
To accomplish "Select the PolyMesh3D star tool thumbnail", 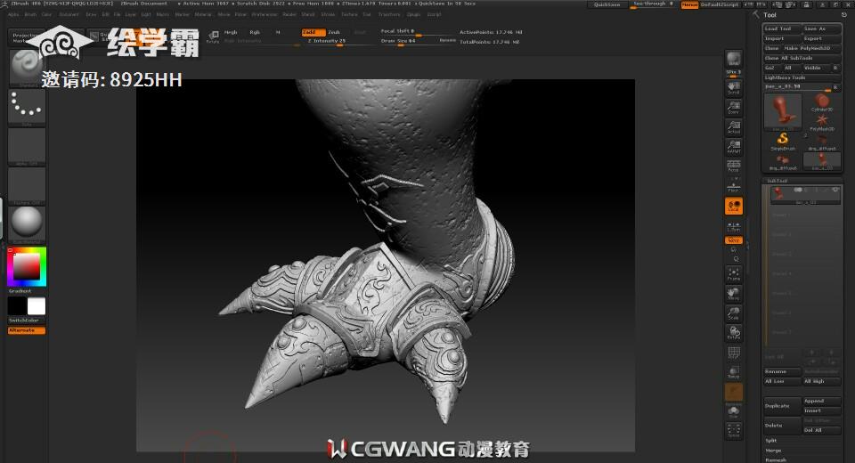I will tap(822, 122).
